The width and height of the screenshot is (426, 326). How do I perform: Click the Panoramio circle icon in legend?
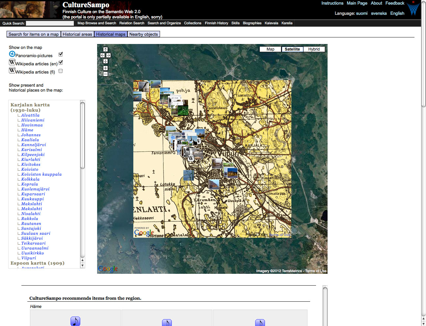[x=12, y=54]
